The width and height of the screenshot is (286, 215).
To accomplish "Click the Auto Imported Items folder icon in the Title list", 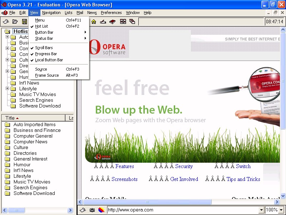I will 7,125.
